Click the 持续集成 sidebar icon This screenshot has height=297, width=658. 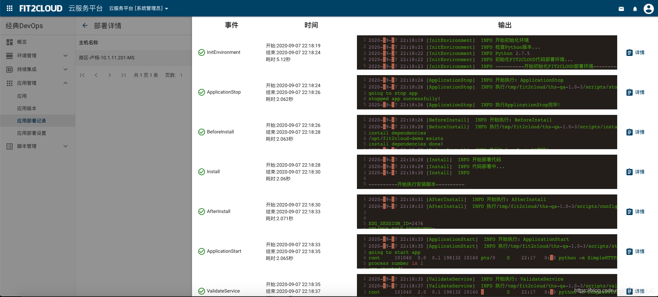pyautogui.click(x=10, y=69)
